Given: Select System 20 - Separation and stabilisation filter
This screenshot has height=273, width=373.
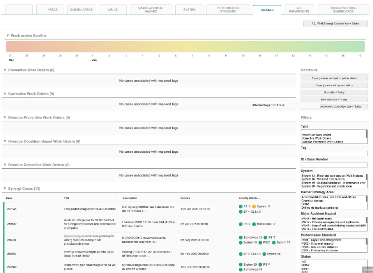Looking at the screenshot, I should (x=326, y=187).
